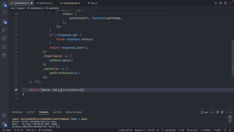Click the text 'errorStatus' in the return statement
The width and height of the screenshot is (234, 132).
[x=72, y=90]
